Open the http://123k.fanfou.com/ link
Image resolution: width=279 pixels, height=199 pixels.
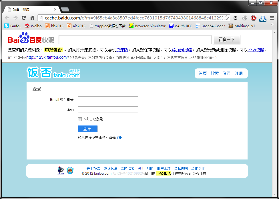coord(47,57)
